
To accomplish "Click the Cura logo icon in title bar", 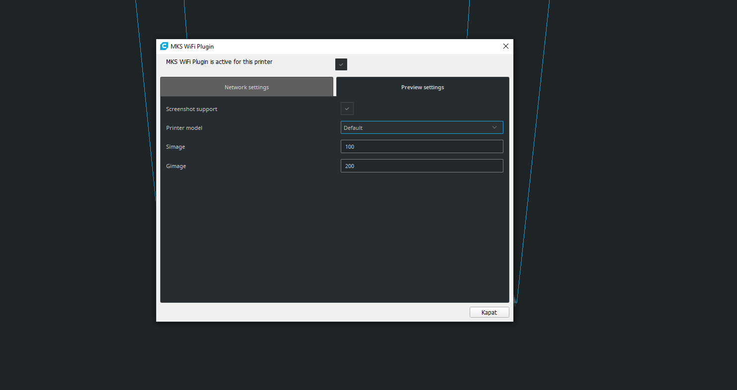I will 164,46.
